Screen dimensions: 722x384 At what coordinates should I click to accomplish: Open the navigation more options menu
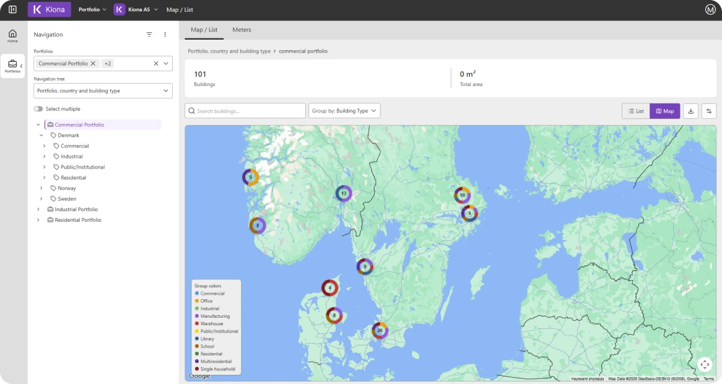165,35
